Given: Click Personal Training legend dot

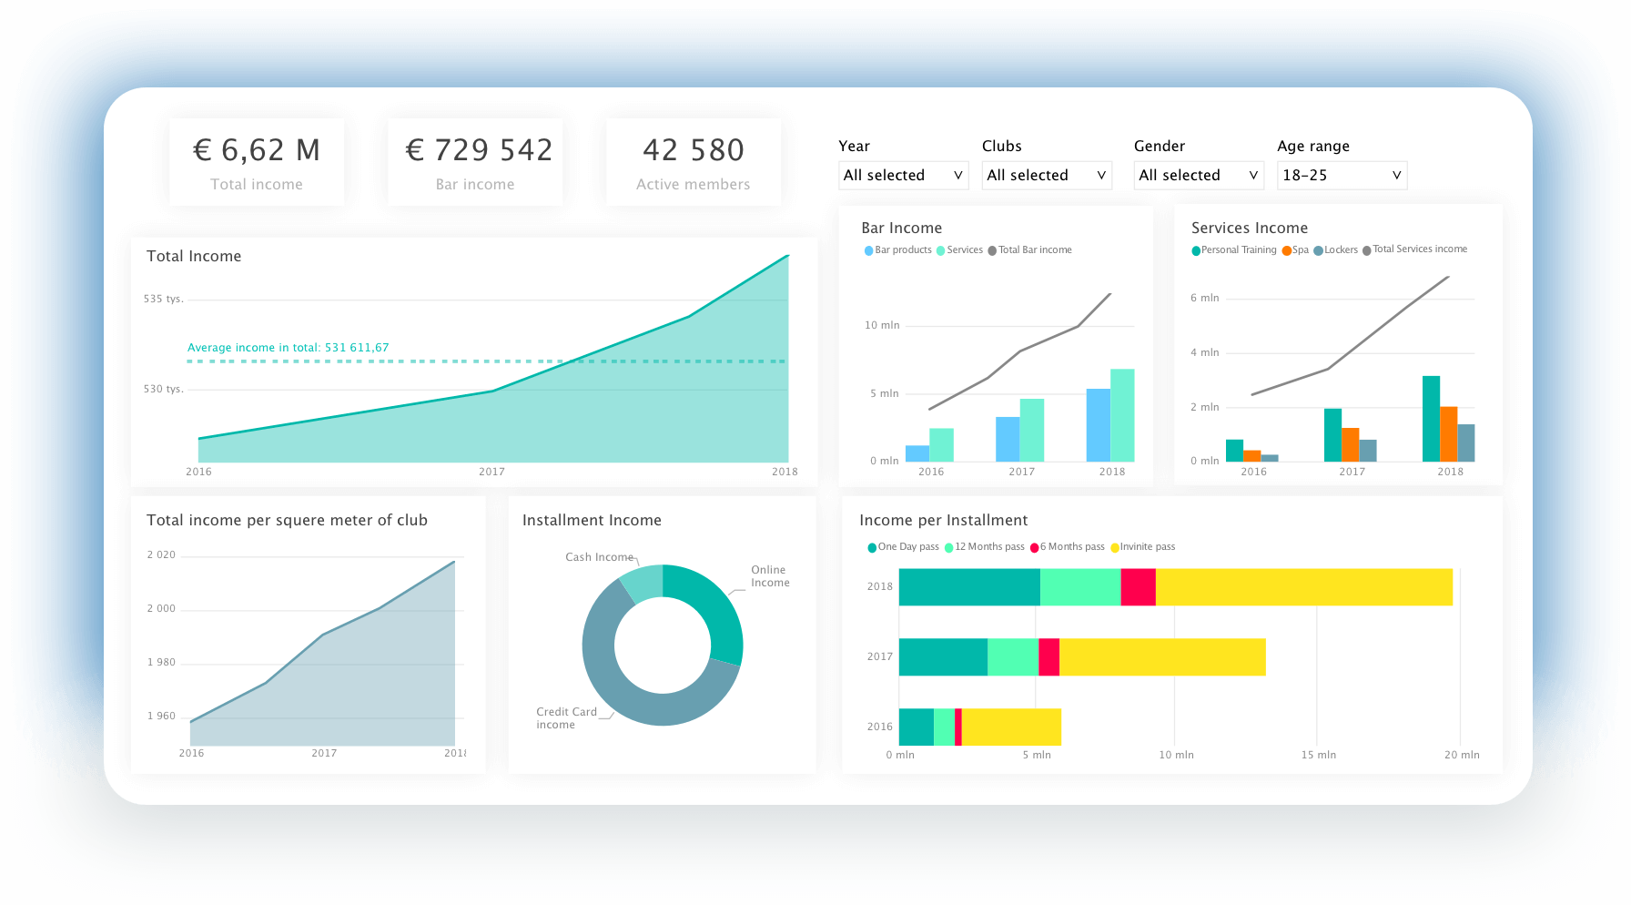Looking at the screenshot, I should 1196,250.
